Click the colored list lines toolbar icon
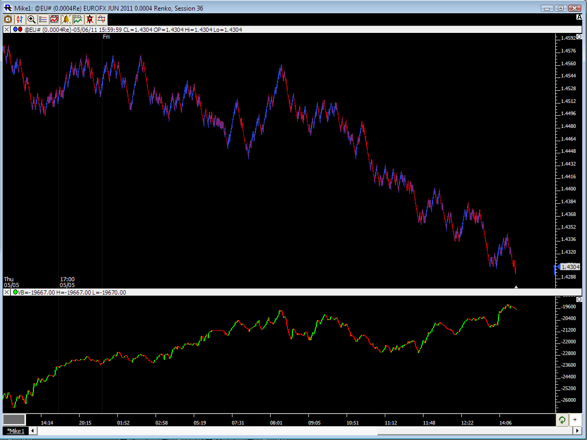The image size is (587, 440). (42, 20)
